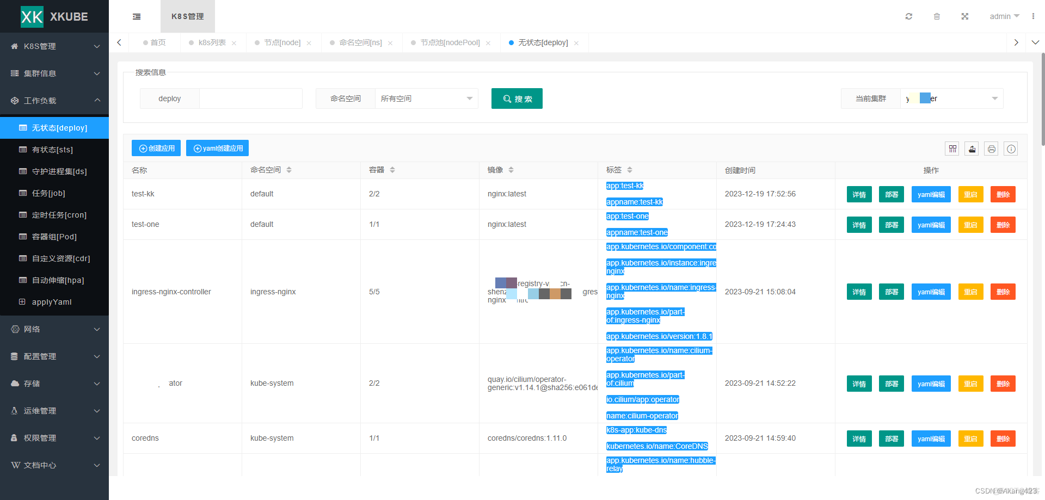Open the tab list dropdown chevron
Image resolution: width=1045 pixels, height=500 pixels.
pyautogui.click(x=1035, y=42)
